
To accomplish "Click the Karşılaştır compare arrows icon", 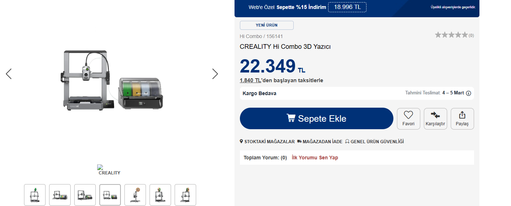I will tap(435, 115).
